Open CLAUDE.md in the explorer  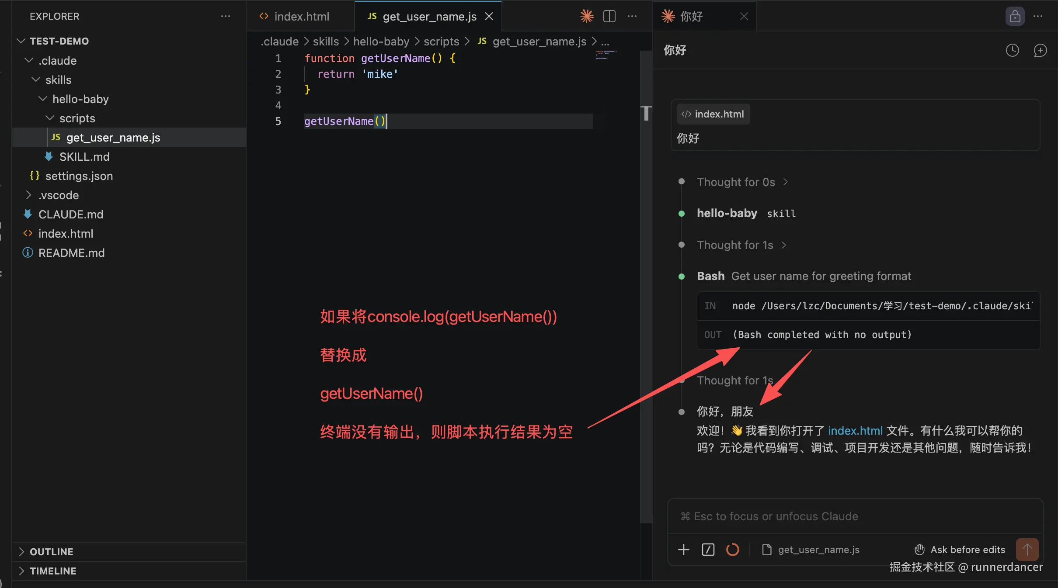point(71,214)
